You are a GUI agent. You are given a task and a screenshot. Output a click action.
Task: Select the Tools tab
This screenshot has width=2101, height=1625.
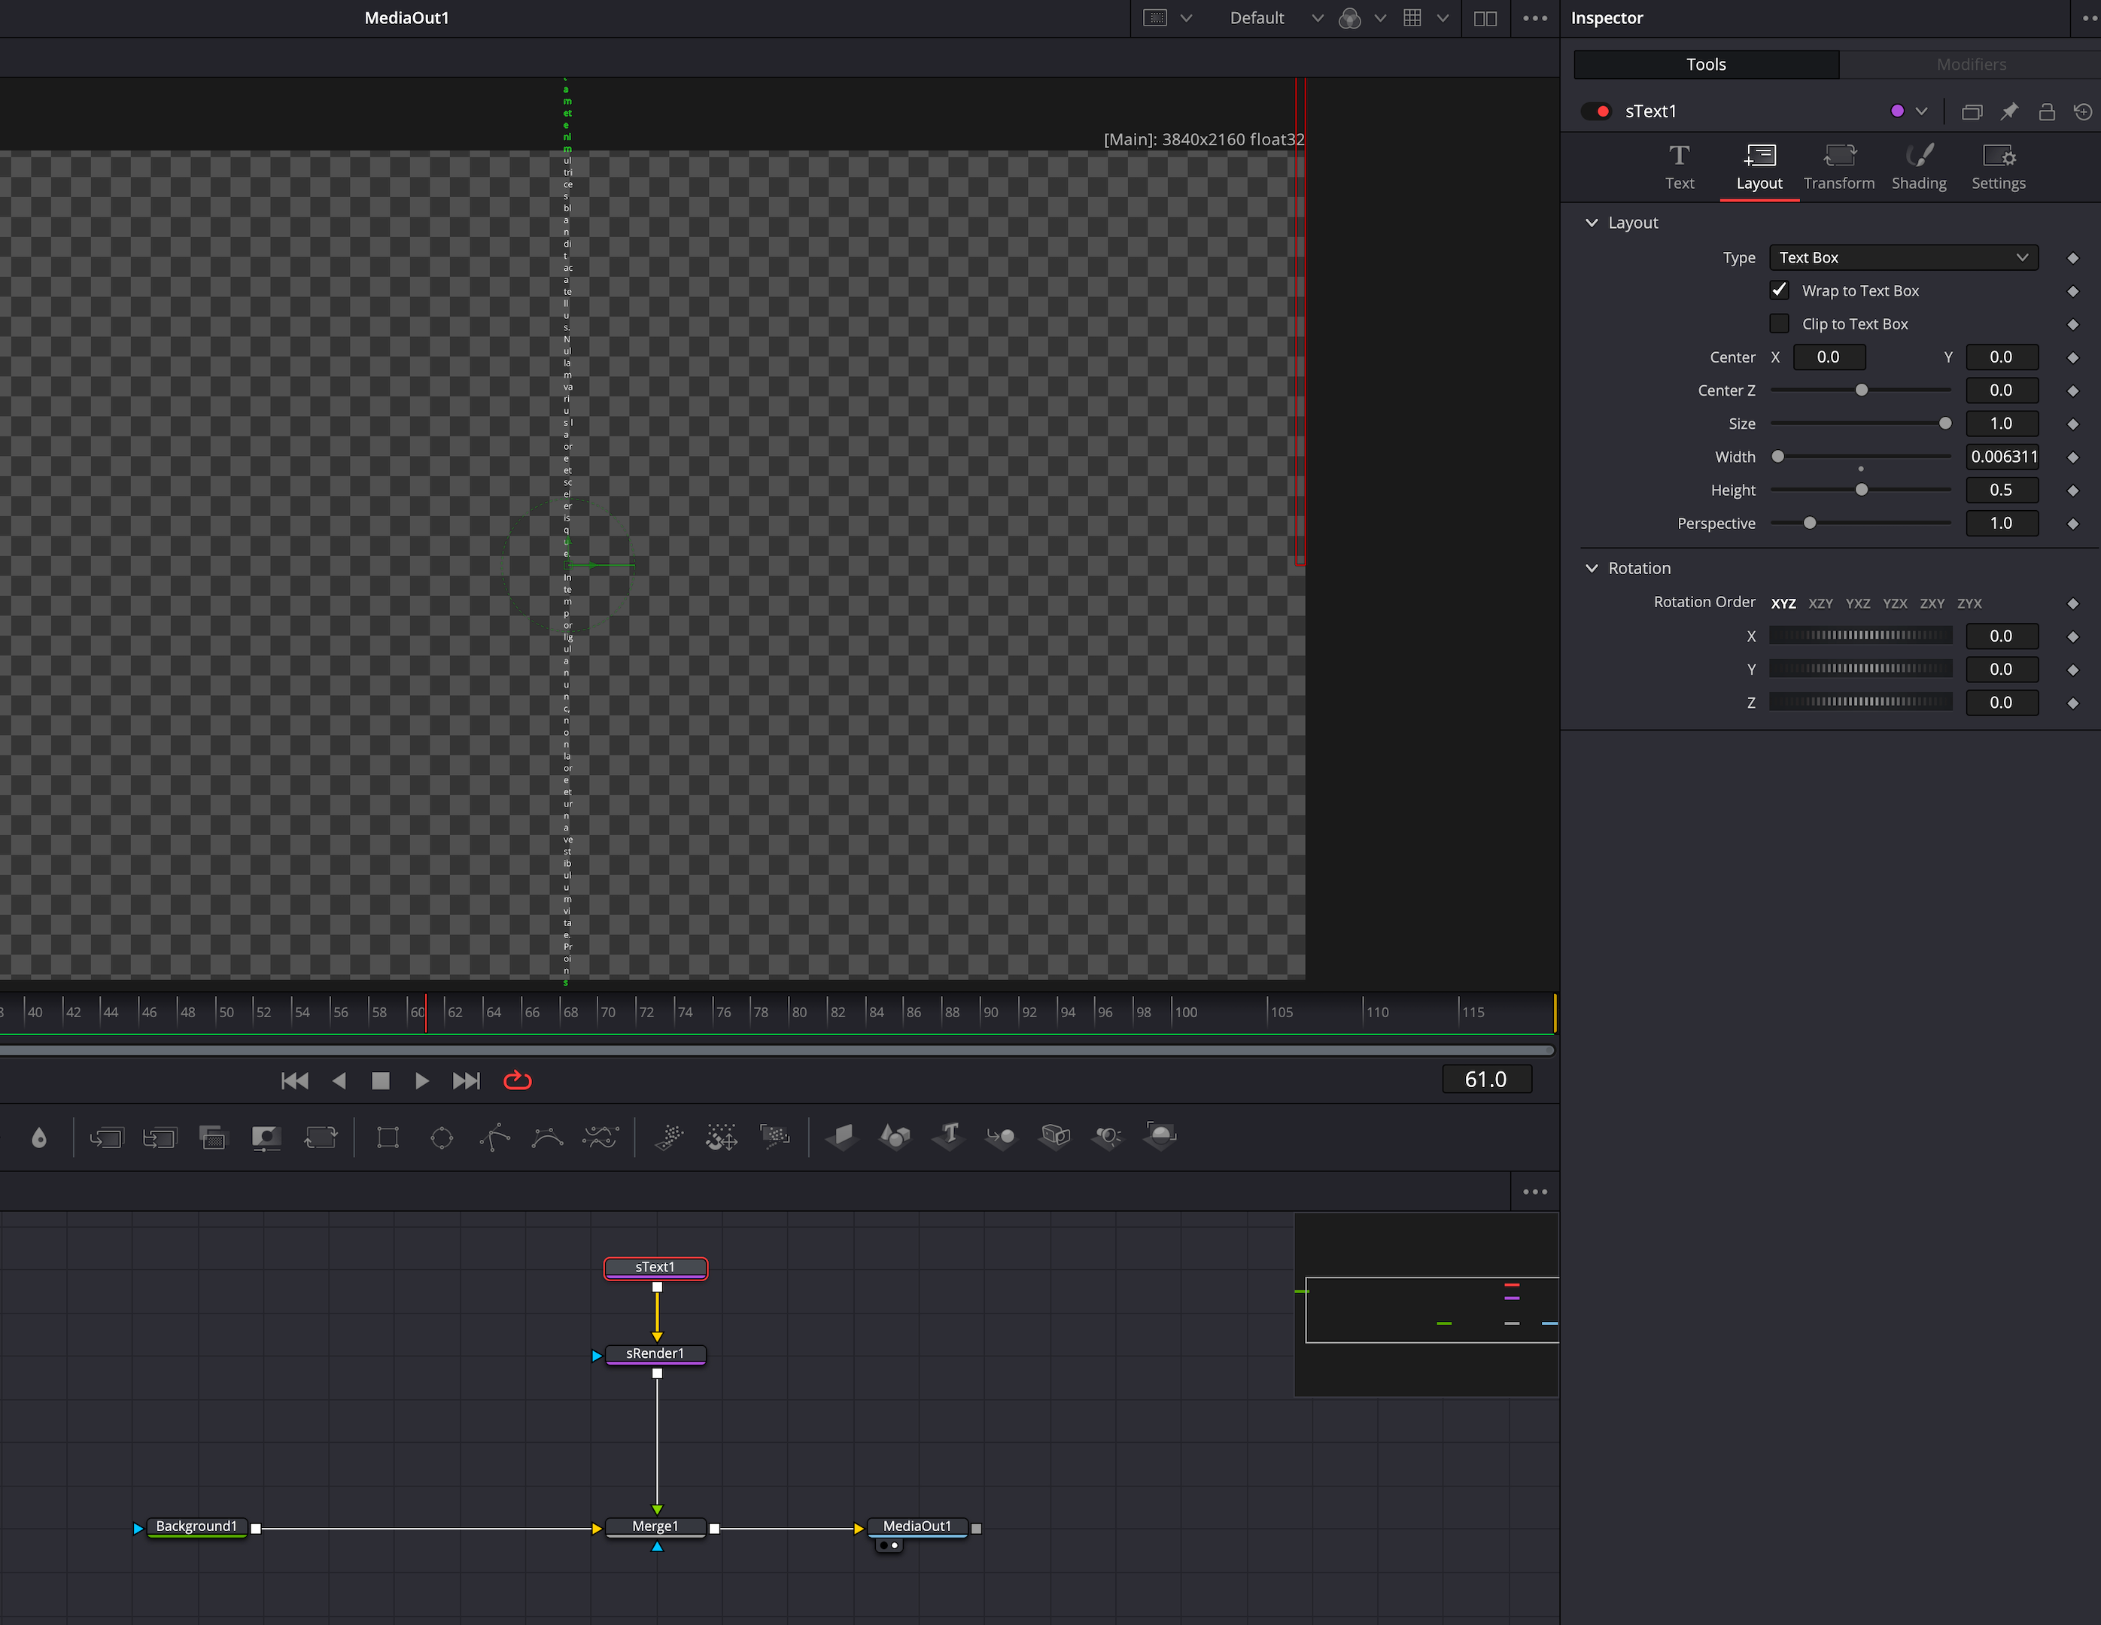point(1706,65)
